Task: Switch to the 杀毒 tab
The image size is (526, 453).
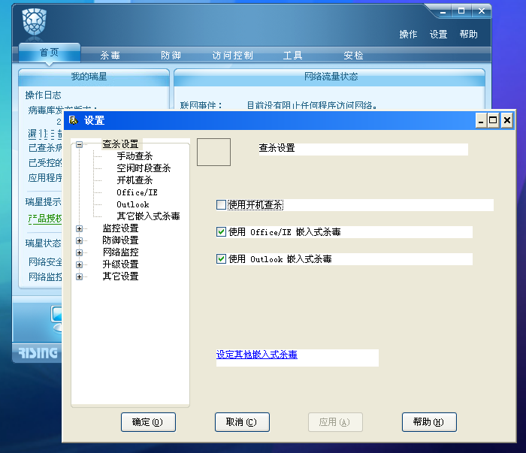Action: [x=110, y=56]
